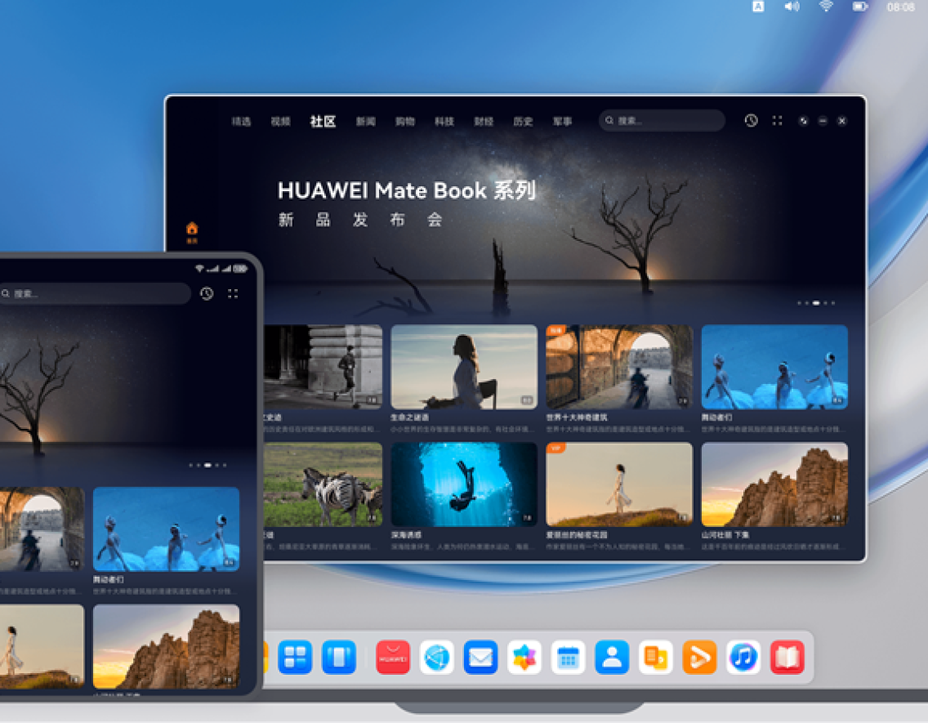Switch to the 精选 tab

(241, 121)
